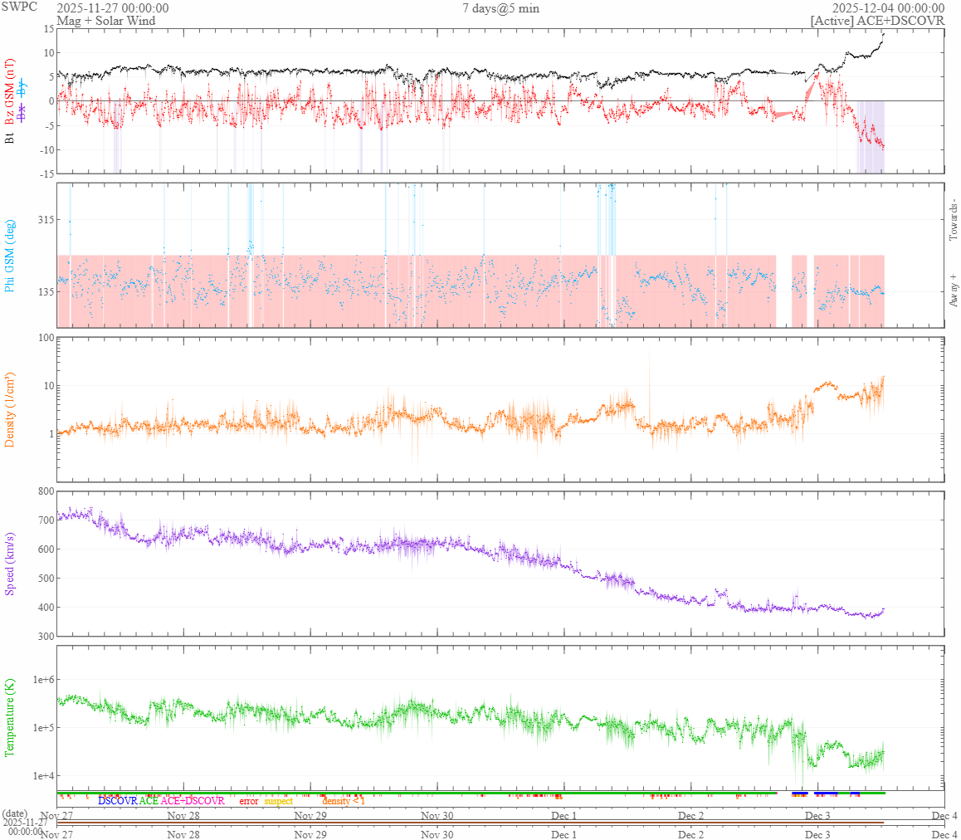Click the Temperature (K) axis label
The image size is (961, 840).
(9, 717)
